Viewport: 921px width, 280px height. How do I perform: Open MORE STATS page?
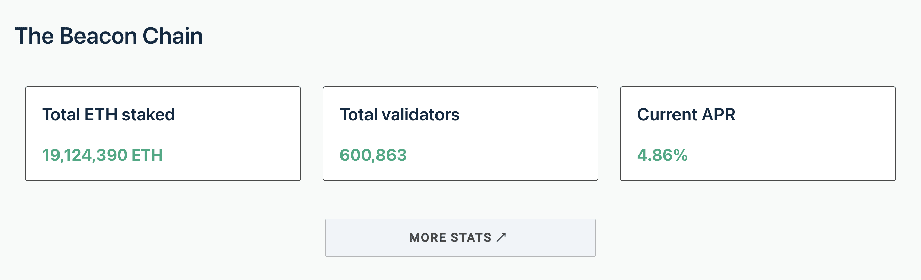[x=460, y=237]
